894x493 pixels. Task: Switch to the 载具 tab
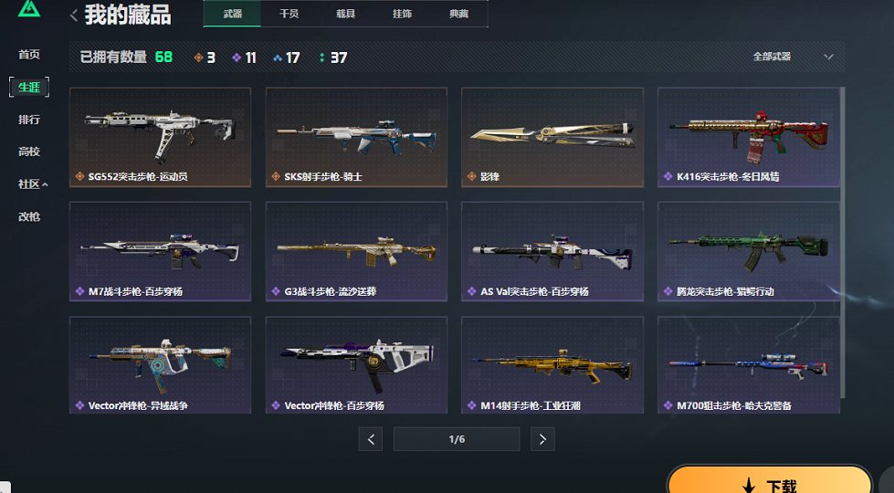click(x=345, y=14)
